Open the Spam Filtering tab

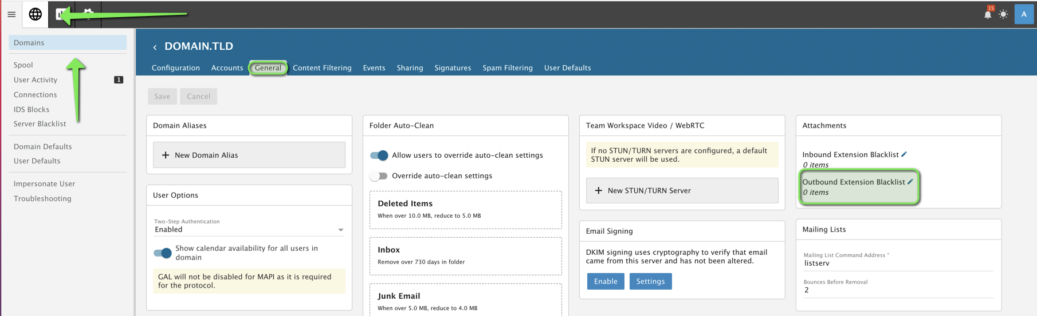click(507, 68)
